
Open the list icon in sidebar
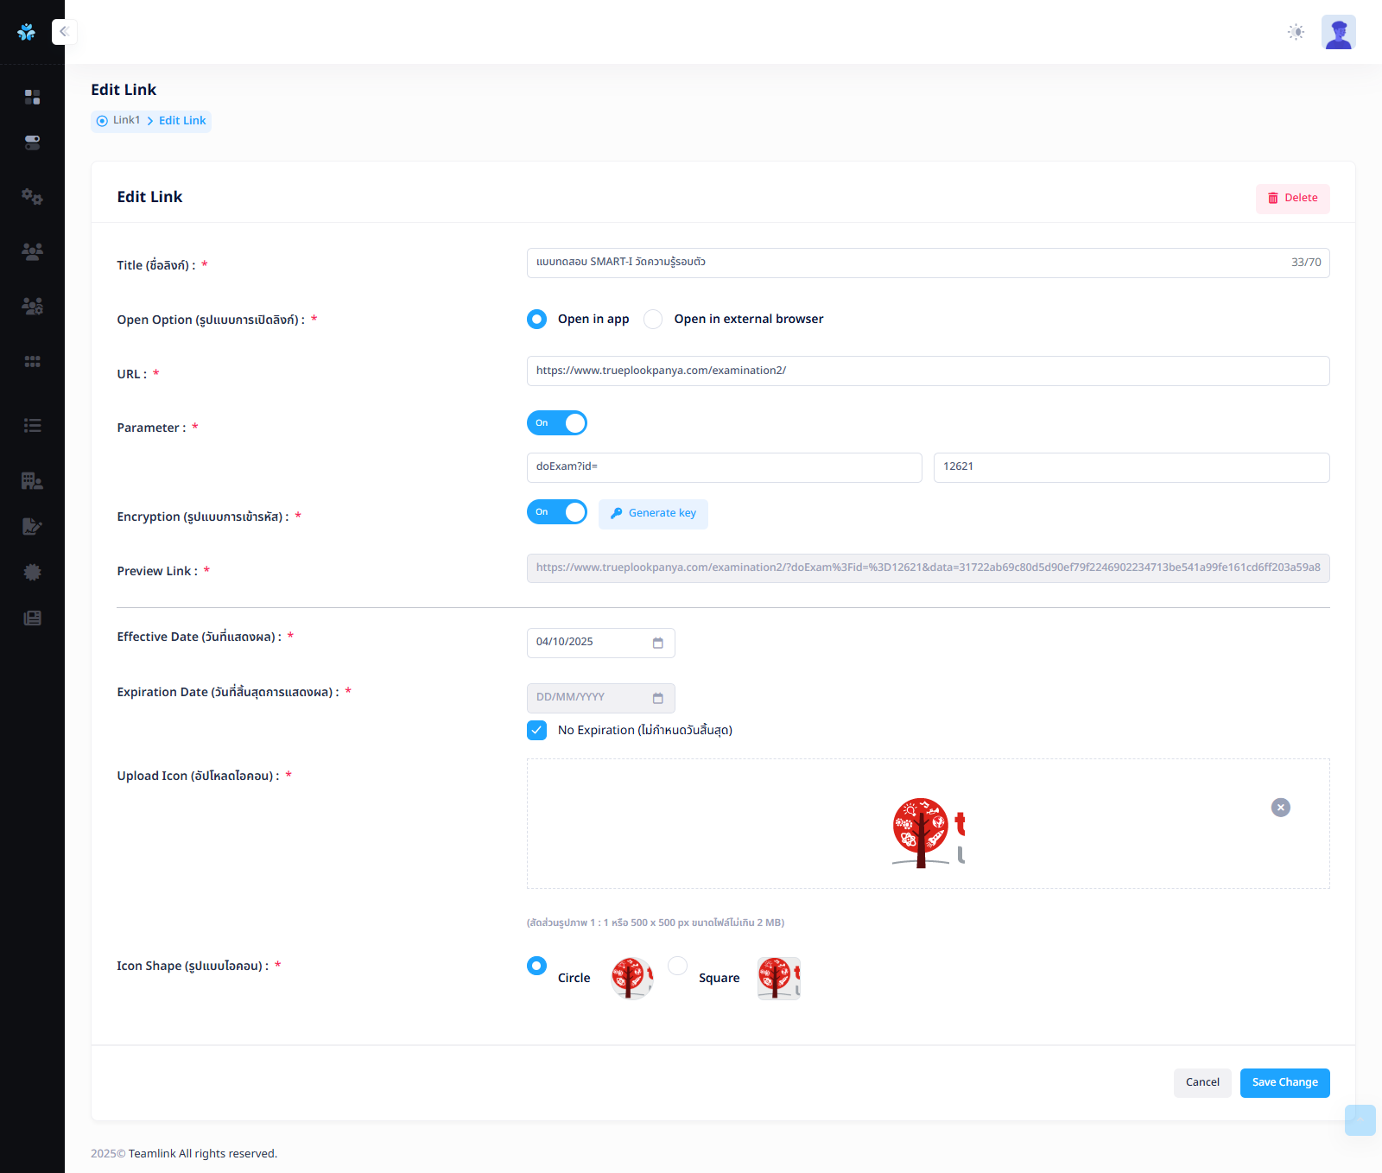click(x=32, y=425)
